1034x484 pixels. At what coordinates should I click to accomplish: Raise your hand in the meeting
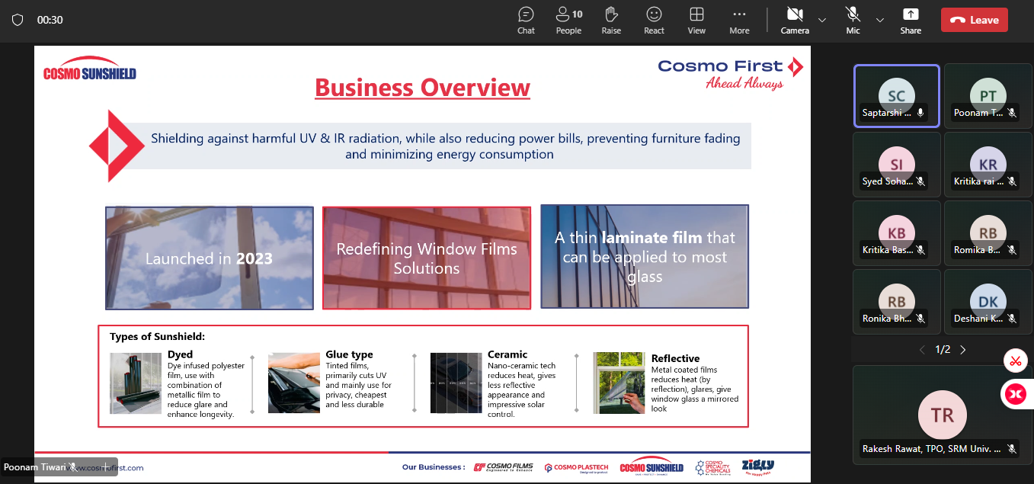611,21
